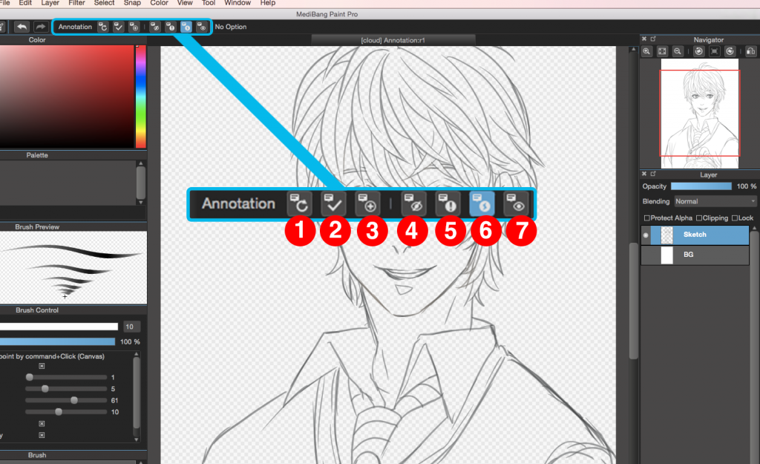Image resolution: width=760 pixels, height=464 pixels.
Task: Click the Navigator zoom in magnifier
Action: pyautogui.click(x=646, y=51)
